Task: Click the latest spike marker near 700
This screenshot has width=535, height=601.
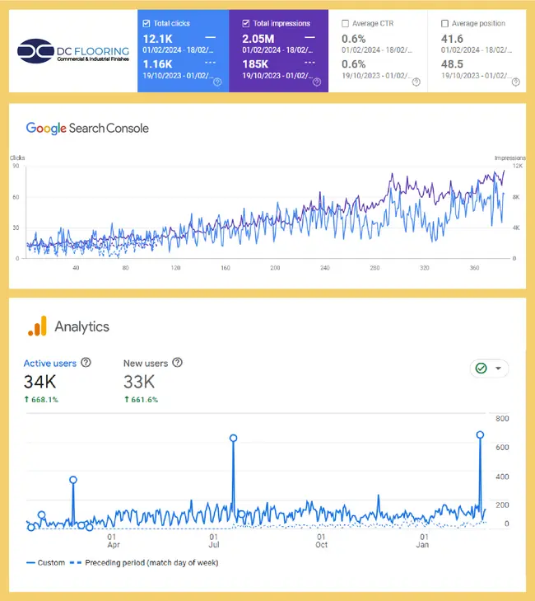Action: (x=481, y=434)
